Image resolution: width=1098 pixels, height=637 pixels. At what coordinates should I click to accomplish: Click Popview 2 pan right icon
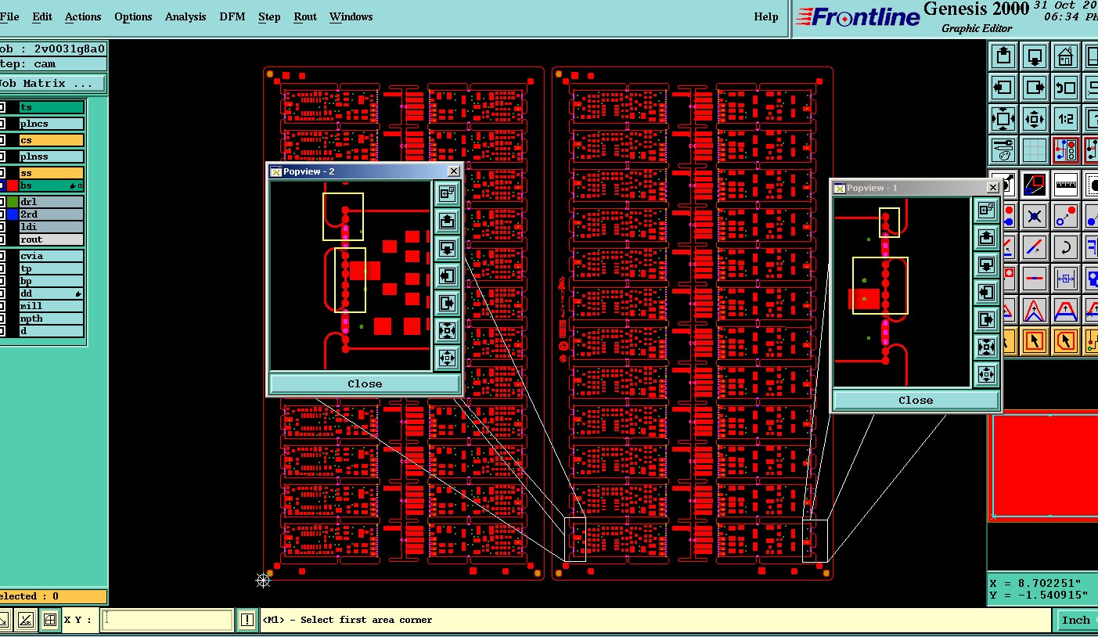point(447,303)
